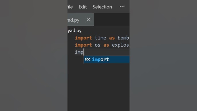Click the as keyword after time
The height and width of the screenshot is (111, 197).
click(112, 38)
